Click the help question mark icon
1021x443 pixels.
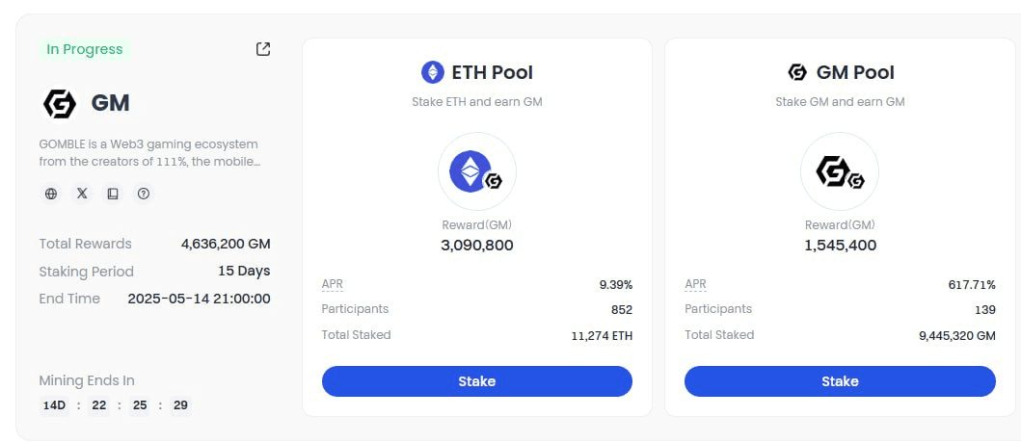pyautogui.click(x=144, y=194)
